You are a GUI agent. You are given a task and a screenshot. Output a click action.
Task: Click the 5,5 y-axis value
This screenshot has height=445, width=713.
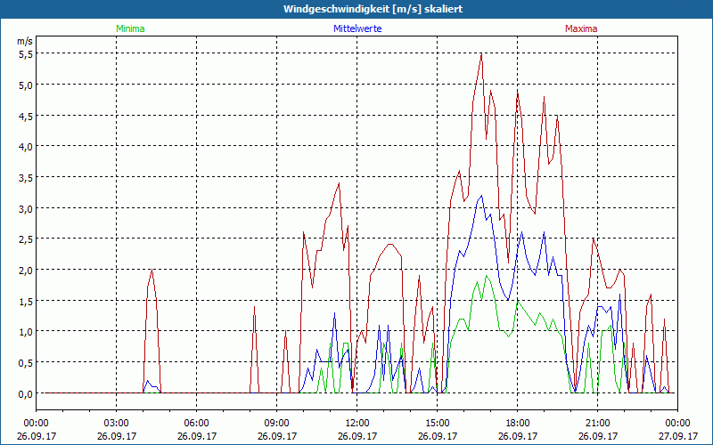[25, 53]
